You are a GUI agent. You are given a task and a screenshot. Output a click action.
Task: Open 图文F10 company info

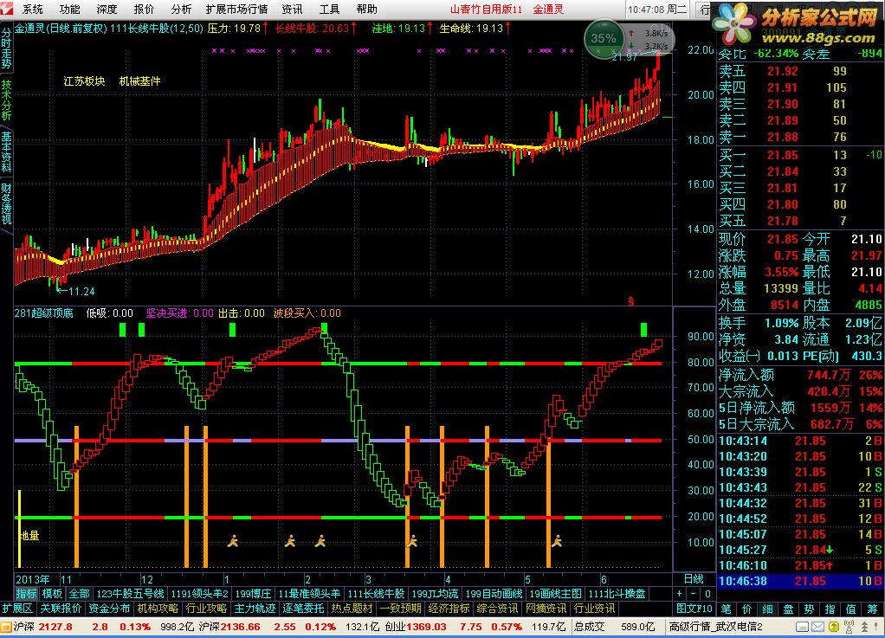click(694, 608)
